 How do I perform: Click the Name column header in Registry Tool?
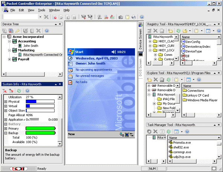pyautogui.click(x=199, y=37)
